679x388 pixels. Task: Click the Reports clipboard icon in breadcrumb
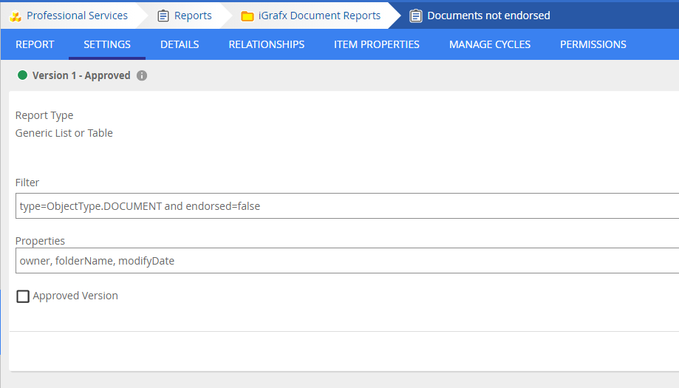click(163, 16)
